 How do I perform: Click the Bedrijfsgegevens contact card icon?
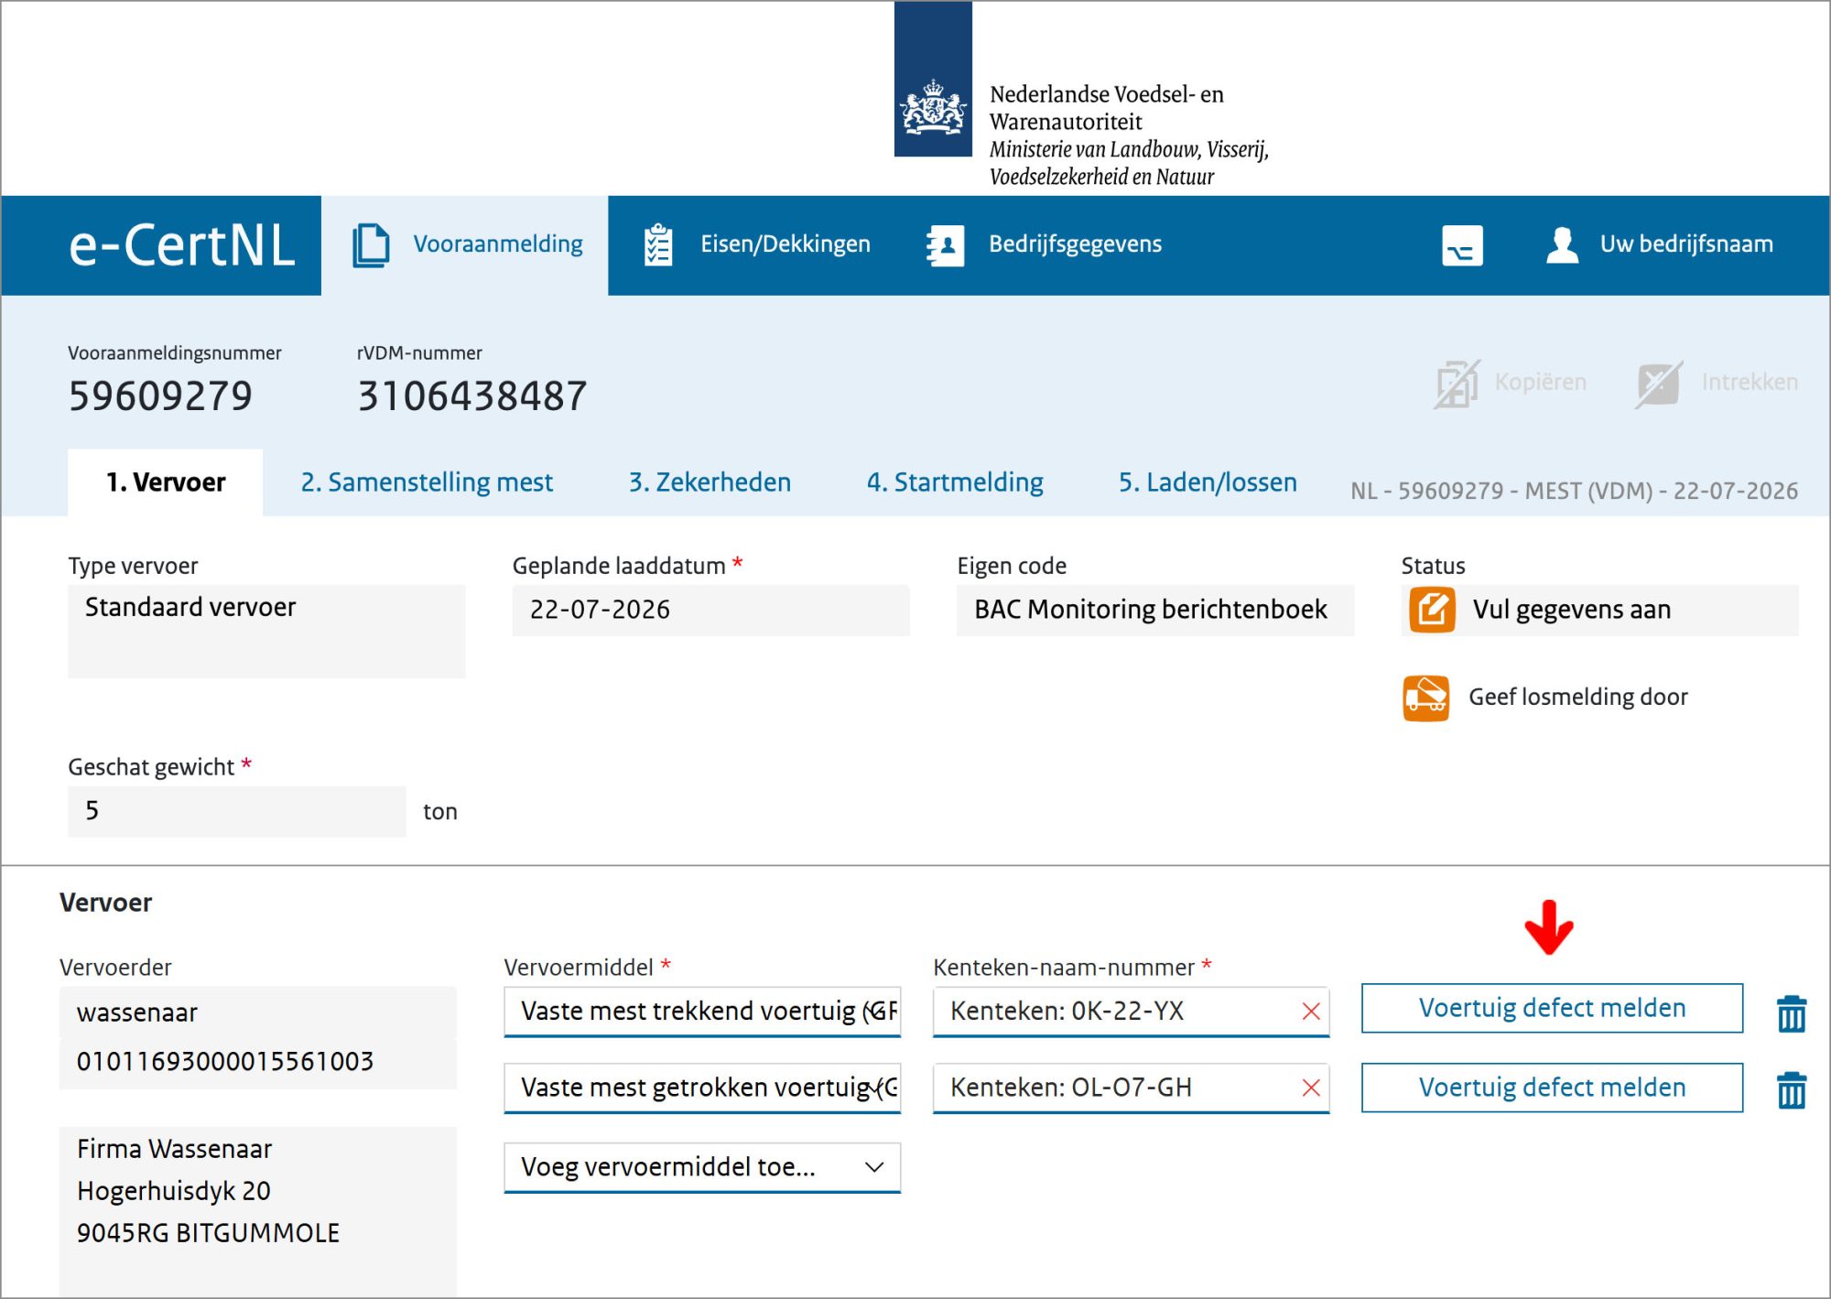[x=946, y=245]
